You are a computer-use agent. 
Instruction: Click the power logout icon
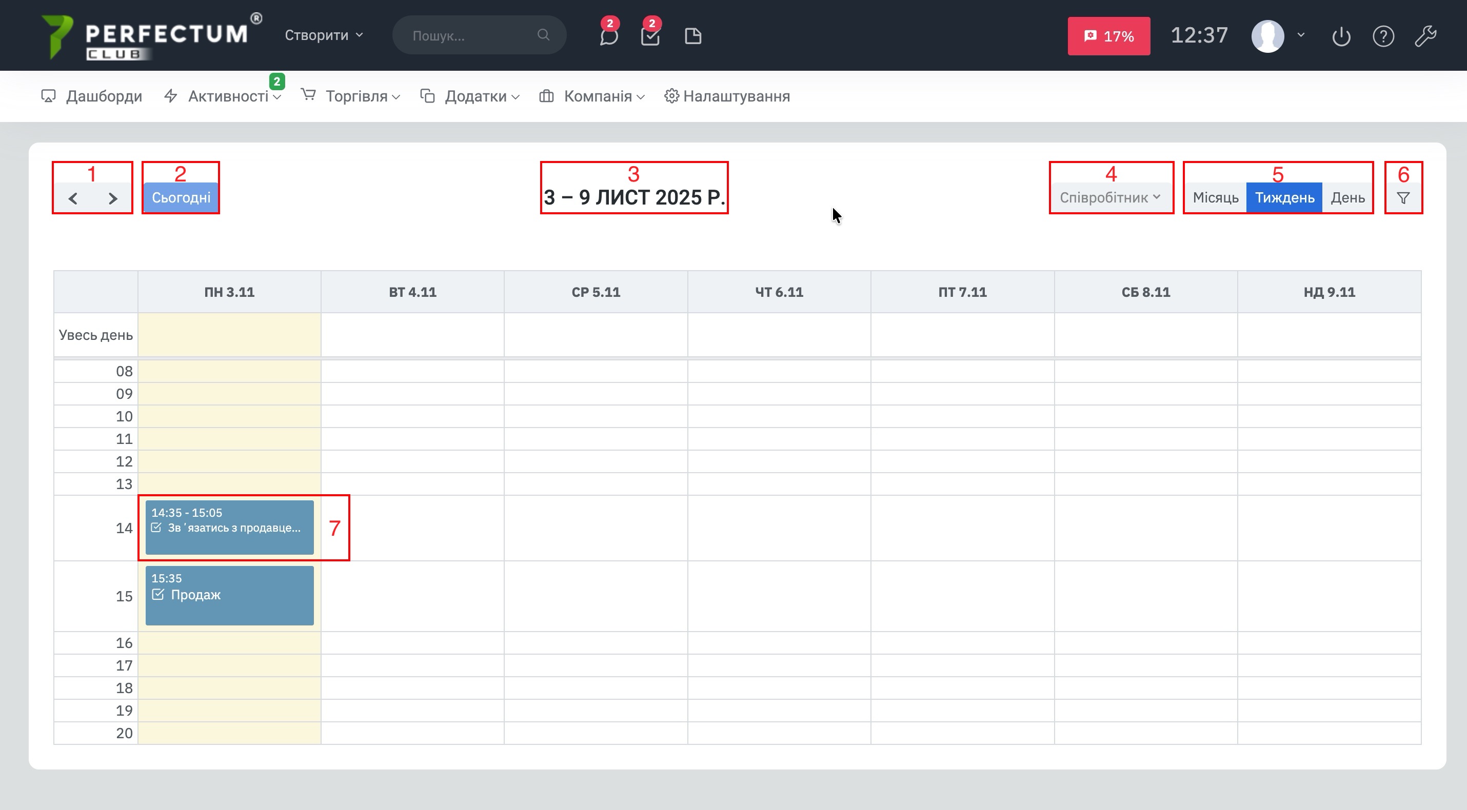pos(1341,36)
